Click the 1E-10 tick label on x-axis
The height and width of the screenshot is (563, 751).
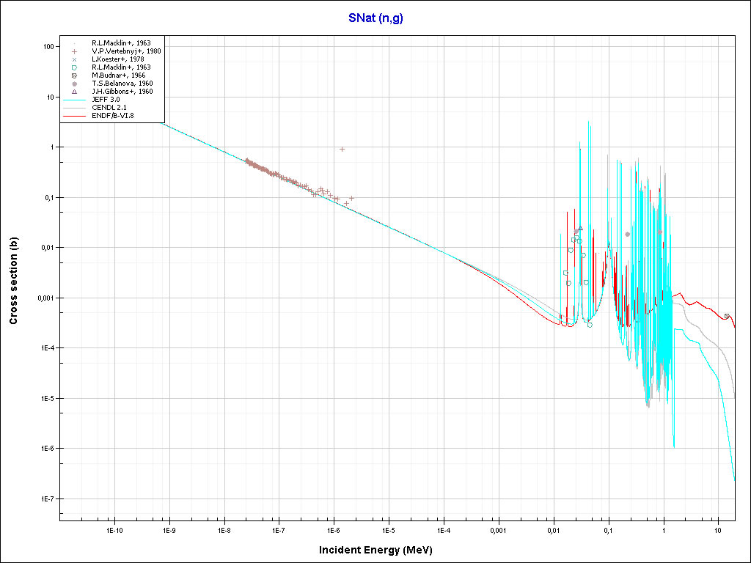[114, 530]
